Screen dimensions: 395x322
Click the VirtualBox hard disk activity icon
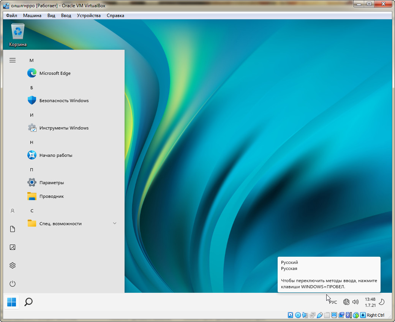tap(291, 315)
